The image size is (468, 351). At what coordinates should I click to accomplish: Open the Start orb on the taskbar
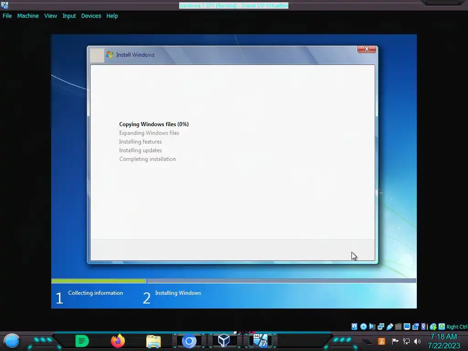pyautogui.click(x=12, y=341)
